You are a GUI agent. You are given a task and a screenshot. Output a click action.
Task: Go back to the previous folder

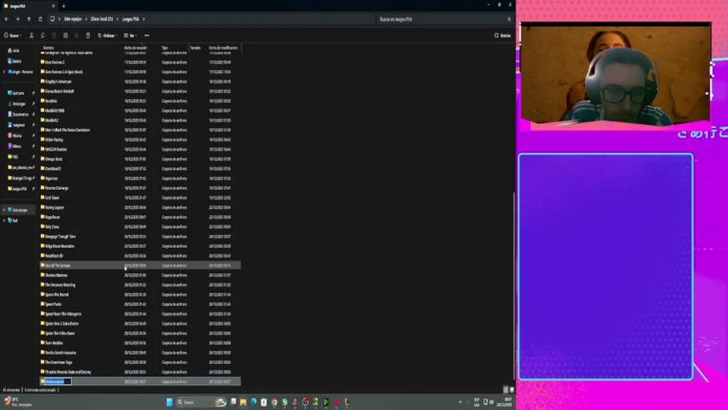6,19
